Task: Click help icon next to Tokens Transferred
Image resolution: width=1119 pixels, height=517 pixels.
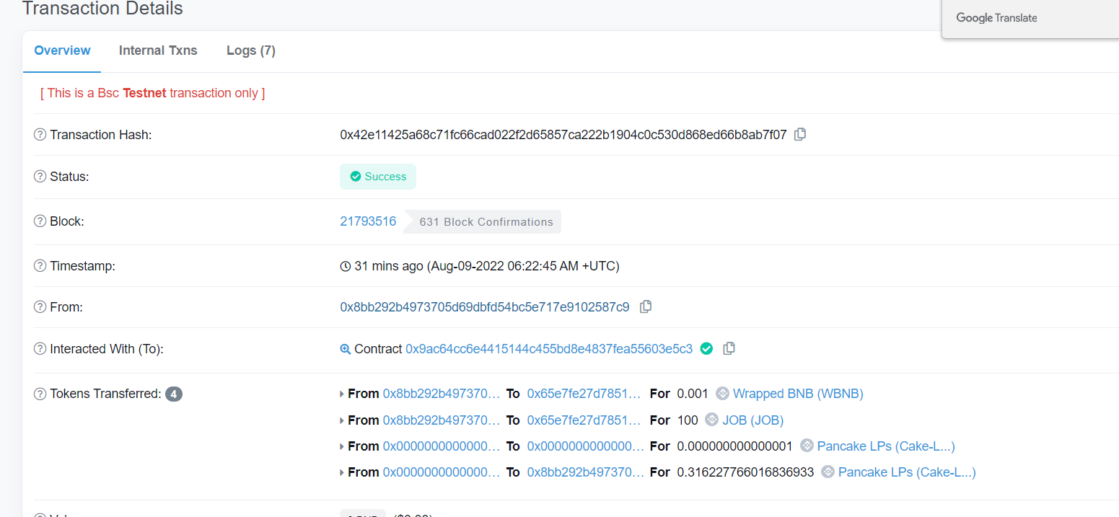Action: (40, 394)
